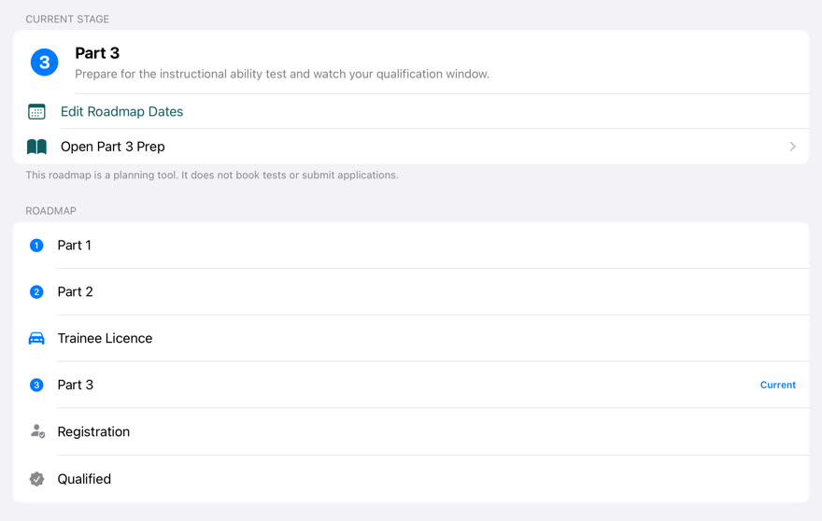822x521 pixels.
Task: Click the blue number 2 icon in roadmap
Action: [x=36, y=292]
